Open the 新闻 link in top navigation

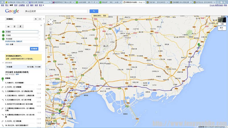click(x=16, y=5)
